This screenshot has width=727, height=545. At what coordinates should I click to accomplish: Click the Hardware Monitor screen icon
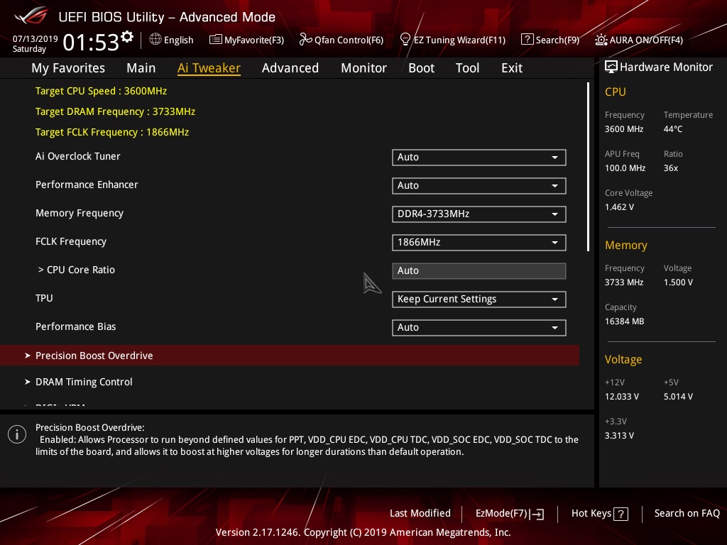[611, 67]
